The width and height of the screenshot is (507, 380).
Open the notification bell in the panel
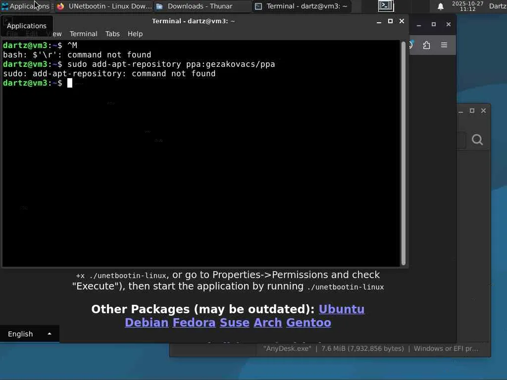tap(440, 6)
